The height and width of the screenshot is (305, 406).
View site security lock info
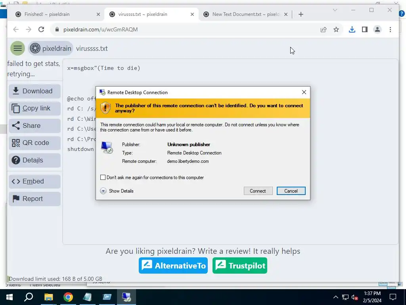57,29
